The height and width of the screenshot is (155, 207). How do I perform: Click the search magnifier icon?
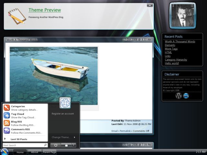pos(45,145)
